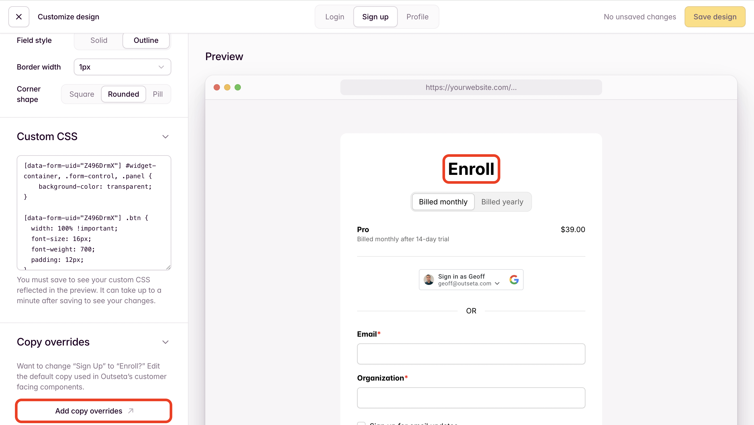Click the Pro plan name
Image resolution: width=754 pixels, height=425 pixels.
tap(363, 229)
